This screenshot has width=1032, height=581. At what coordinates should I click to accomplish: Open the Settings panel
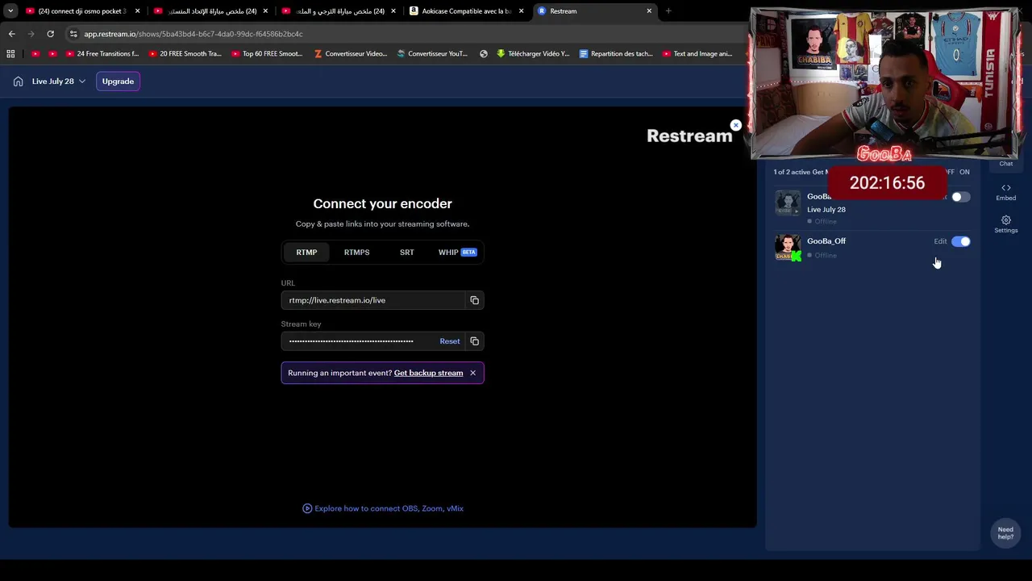click(x=1005, y=224)
